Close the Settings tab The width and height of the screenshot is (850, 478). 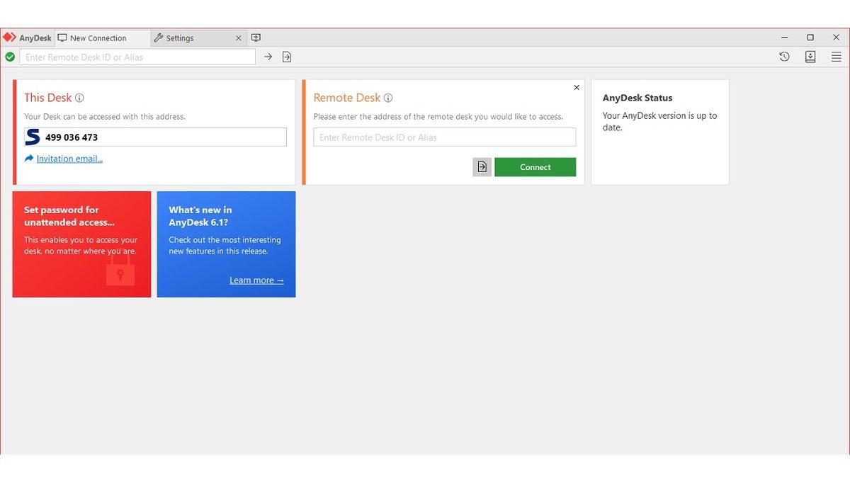point(238,38)
